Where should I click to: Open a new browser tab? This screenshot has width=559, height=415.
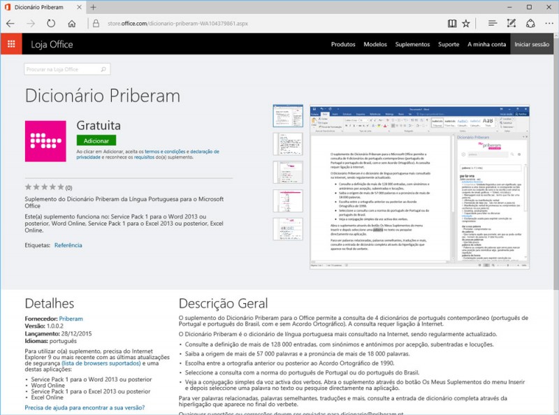94,7
